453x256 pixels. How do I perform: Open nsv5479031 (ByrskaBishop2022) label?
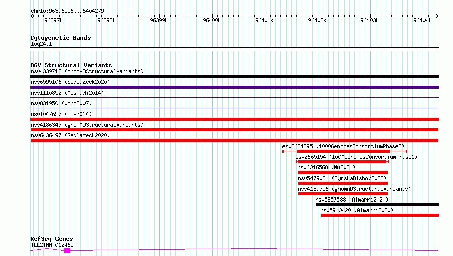(342, 178)
